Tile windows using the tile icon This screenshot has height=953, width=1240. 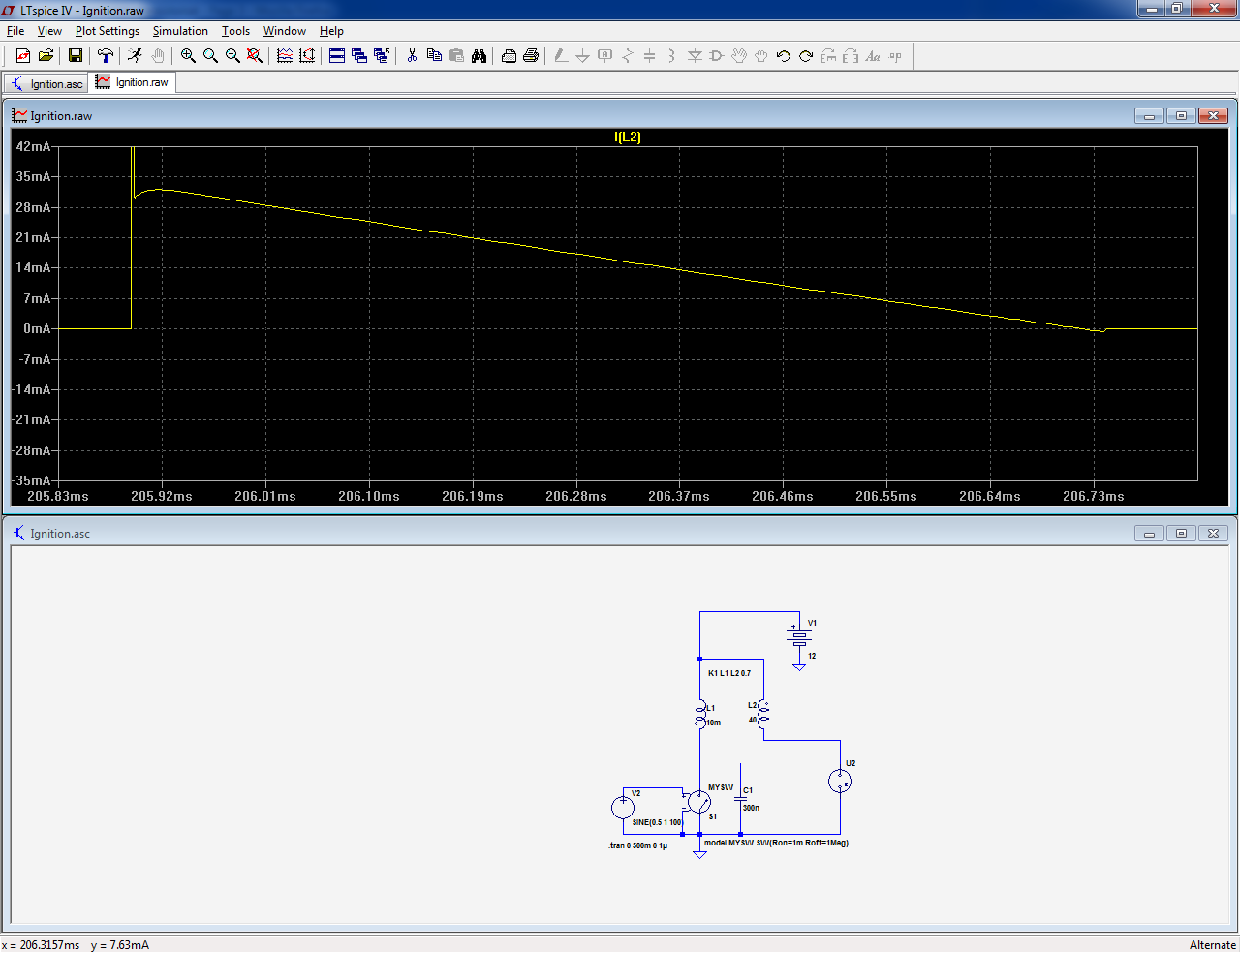click(x=337, y=56)
